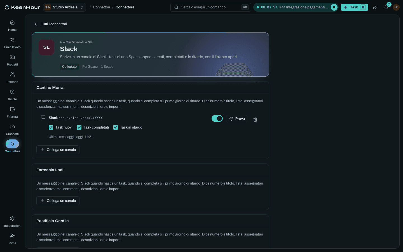Go to Progetti in the sidebar
The height and width of the screenshot is (252, 403).
click(12, 60)
